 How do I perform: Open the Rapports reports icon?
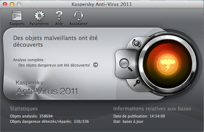(x=17, y=18)
